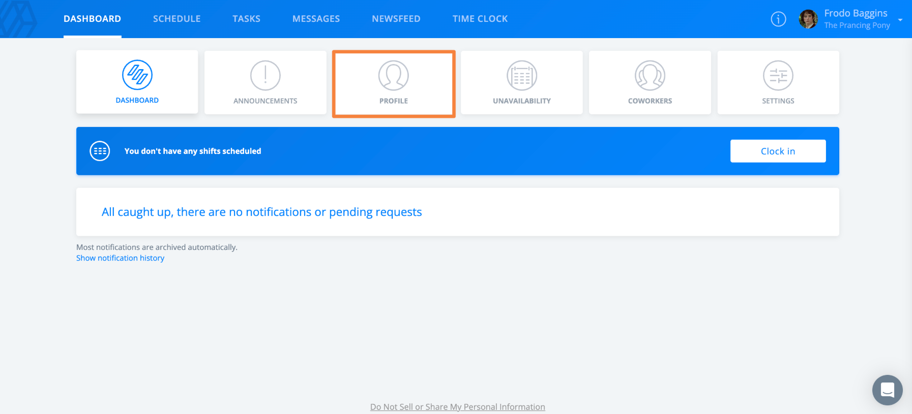Viewport: 912px width, 414px height.
Task: Click the shifts calendar icon in banner
Action: coord(100,151)
